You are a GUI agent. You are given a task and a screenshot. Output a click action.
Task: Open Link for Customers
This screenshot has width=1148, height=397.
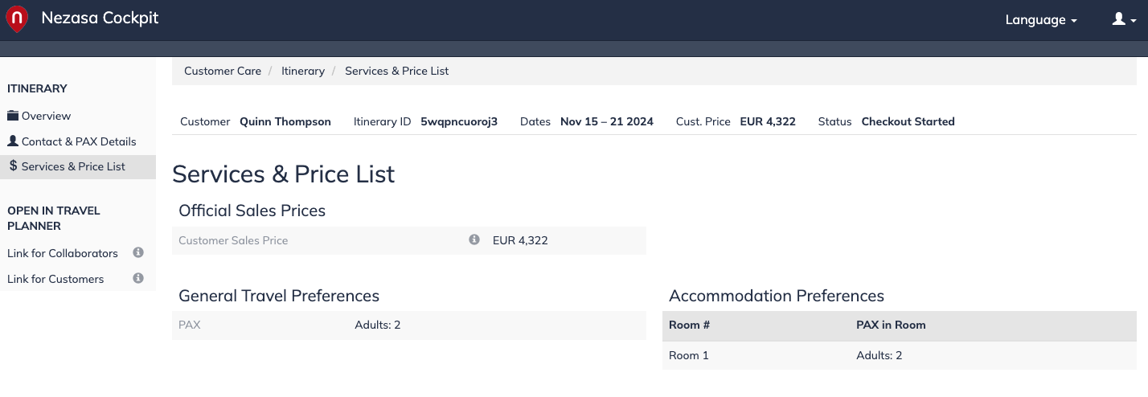tap(55, 279)
